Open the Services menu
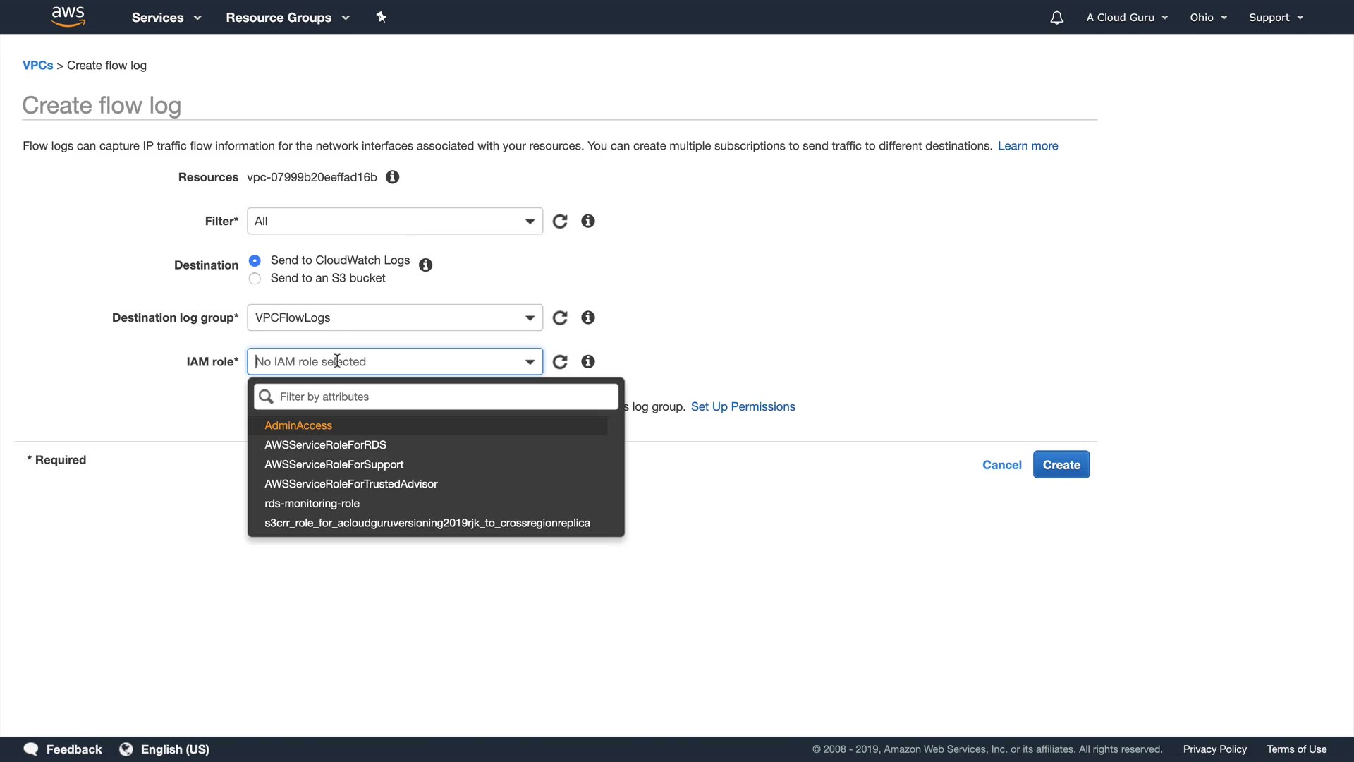The width and height of the screenshot is (1354, 762). pos(166,18)
